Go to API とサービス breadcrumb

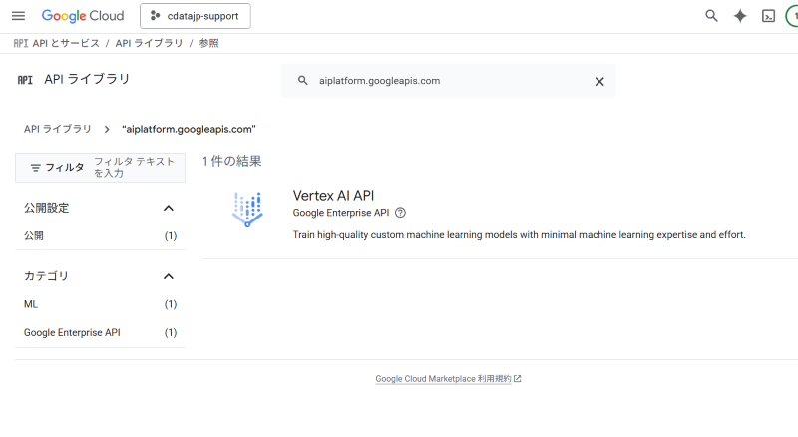[66, 43]
